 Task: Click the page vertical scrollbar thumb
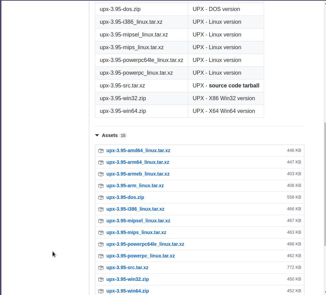pyautogui.click(x=325, y=184)
